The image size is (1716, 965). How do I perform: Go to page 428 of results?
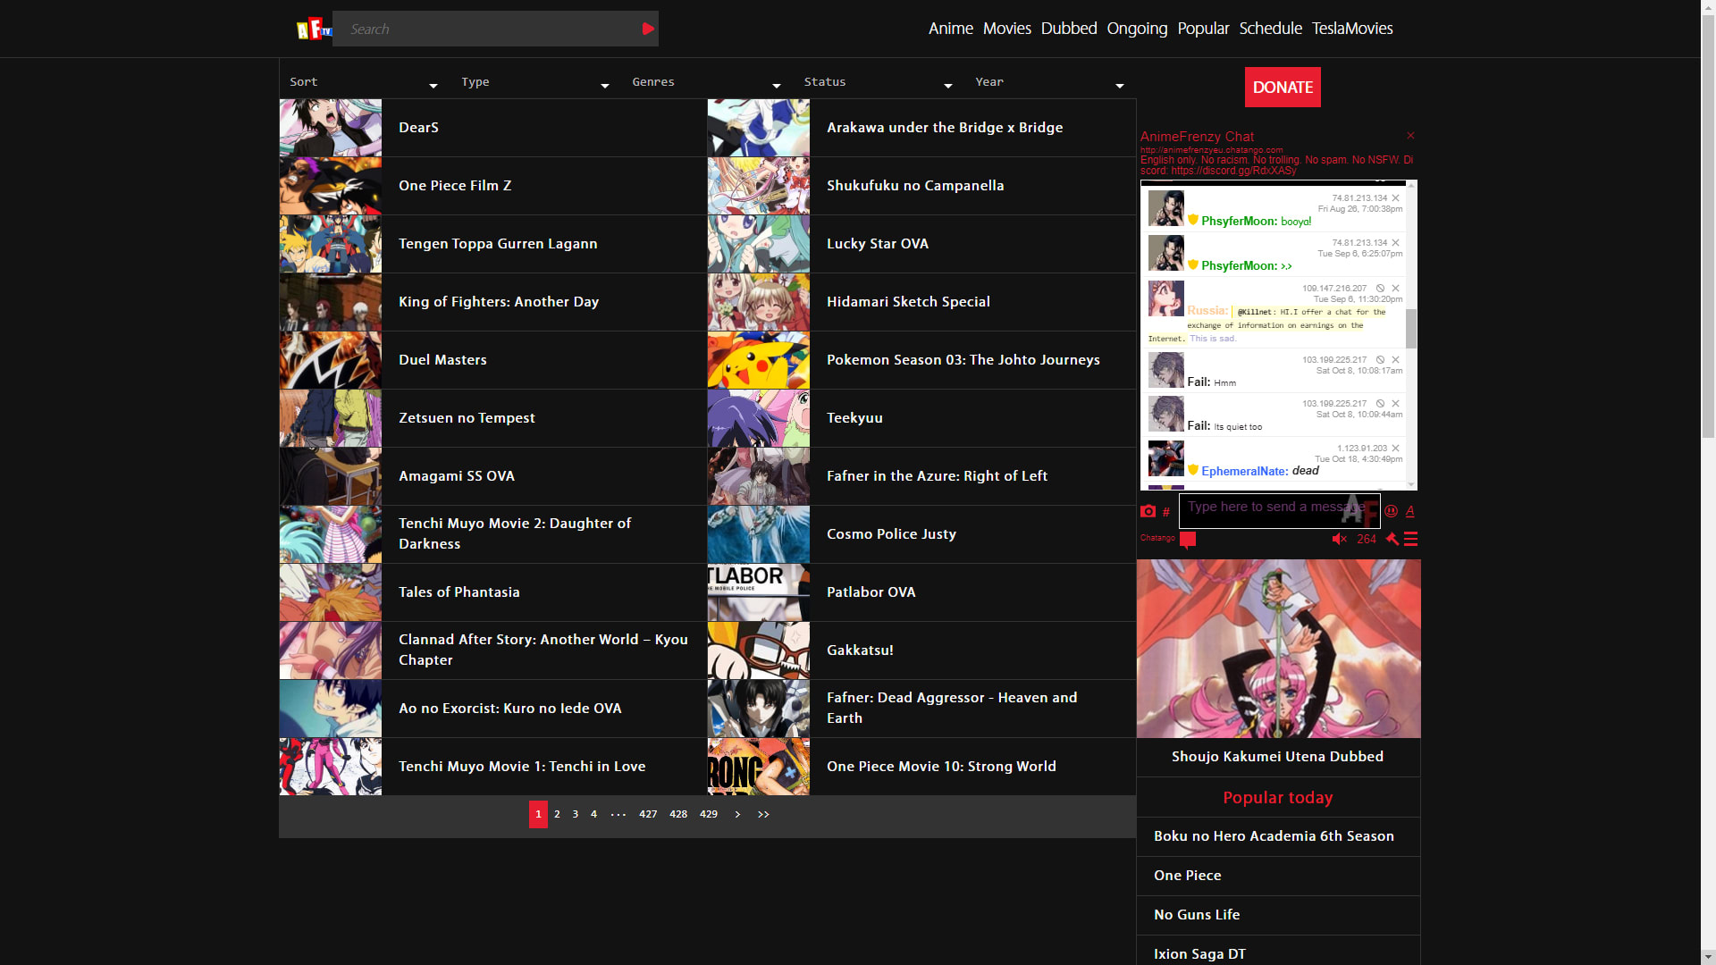[x=678, y=814]
